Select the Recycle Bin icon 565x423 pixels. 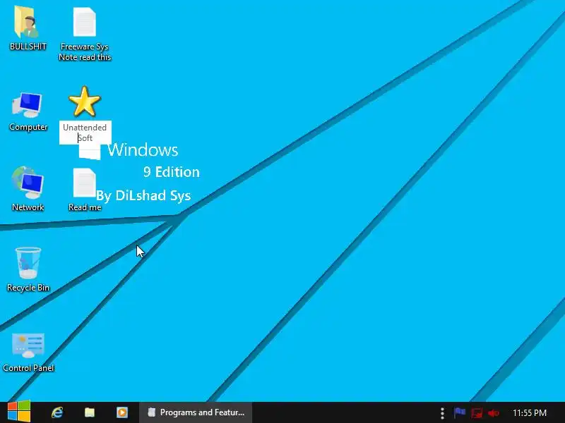click(28, 263)
